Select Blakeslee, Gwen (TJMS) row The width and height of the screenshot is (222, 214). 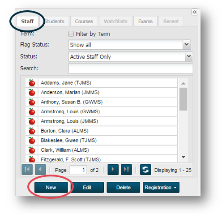pos(102,141)
